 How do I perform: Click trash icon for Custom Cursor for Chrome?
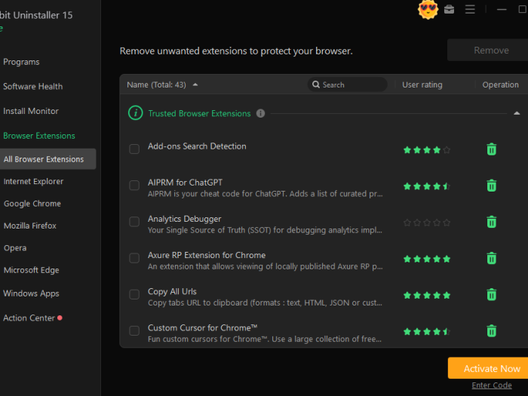tap(491, 330)
